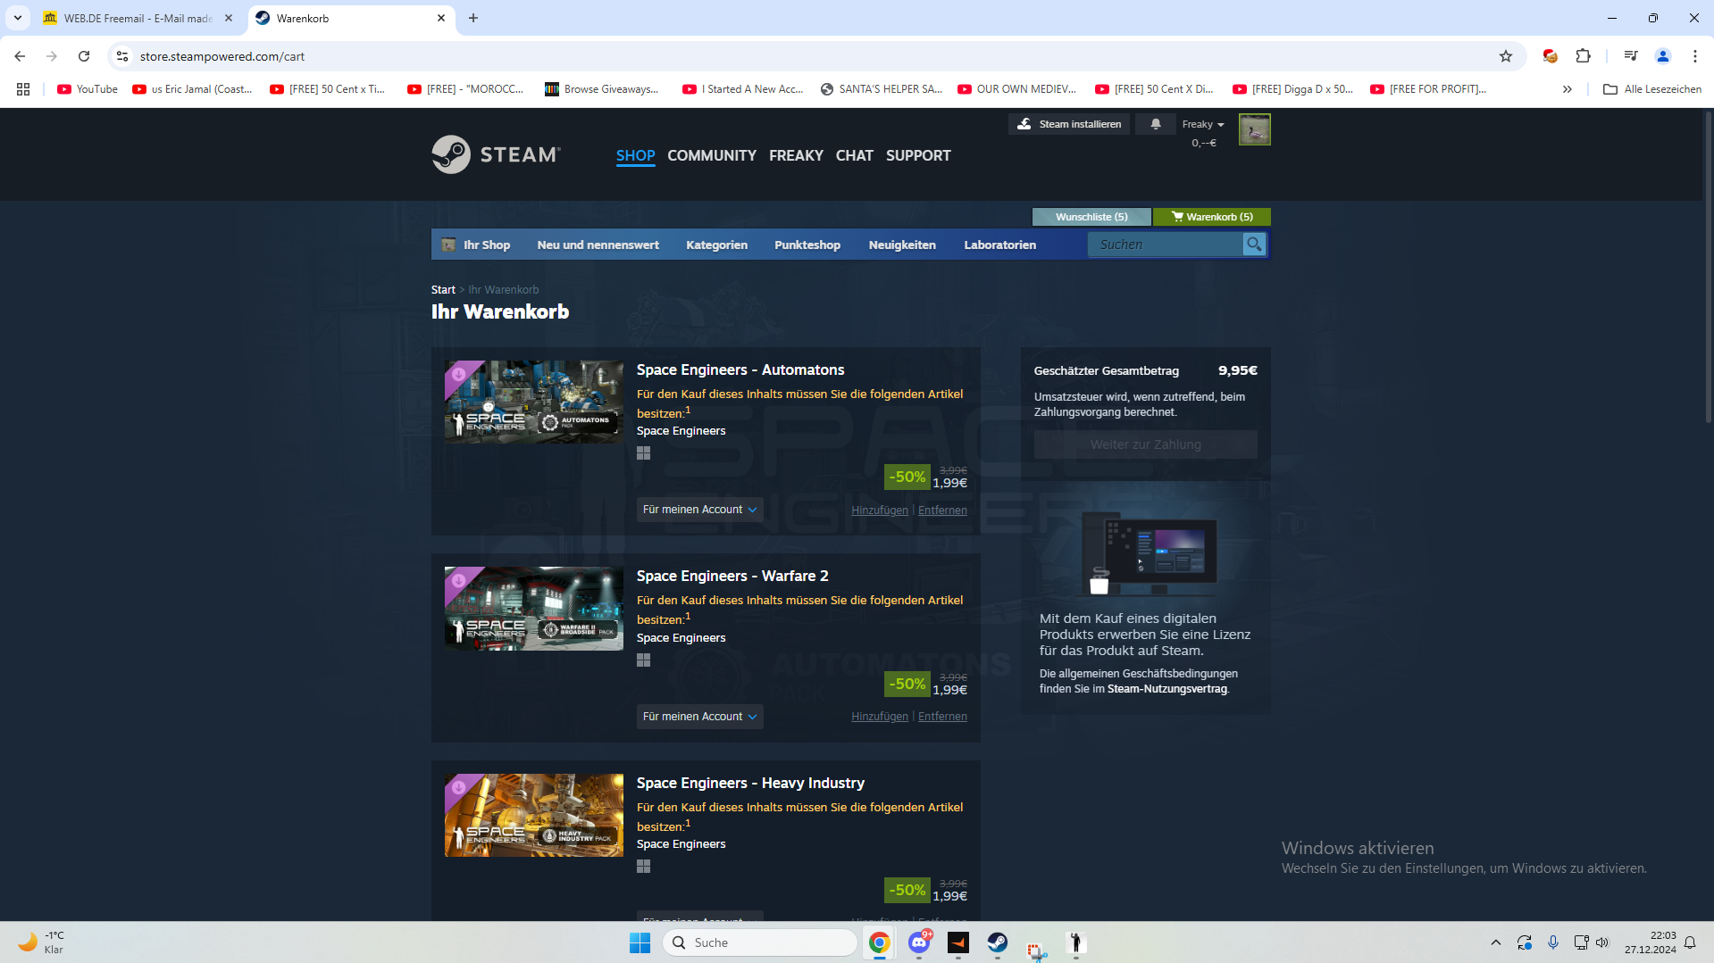
Task: Open the Space Engineers Automatons thumbnail
Action: 534,403
